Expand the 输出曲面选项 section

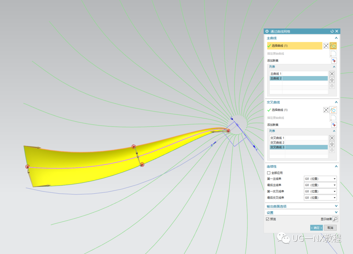(336, 206)
